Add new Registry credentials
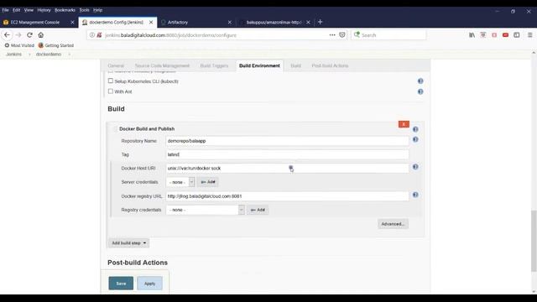 tap(258, 210)
